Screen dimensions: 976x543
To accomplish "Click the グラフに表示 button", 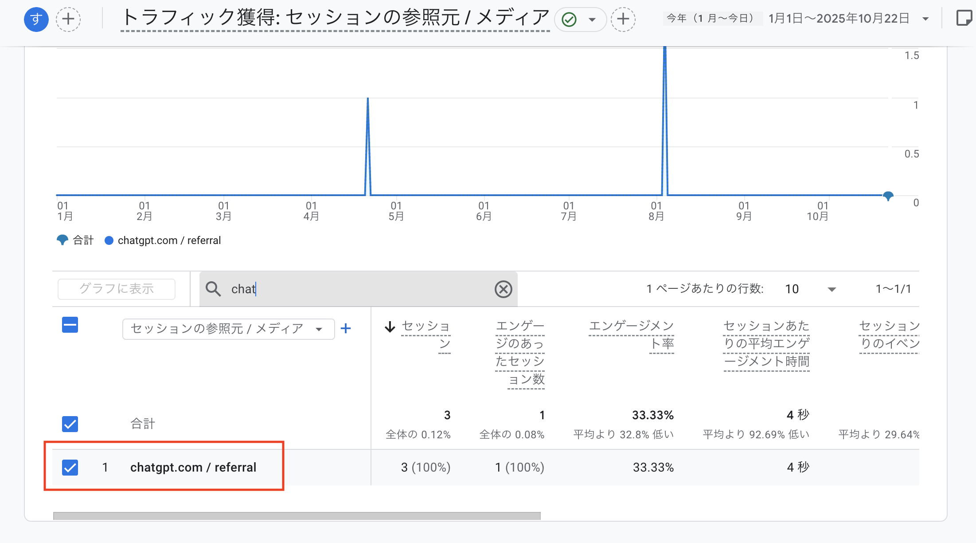I will [117, 288].
